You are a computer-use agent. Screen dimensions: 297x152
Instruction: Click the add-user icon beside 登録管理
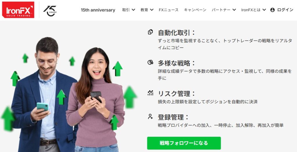point(151,117)
